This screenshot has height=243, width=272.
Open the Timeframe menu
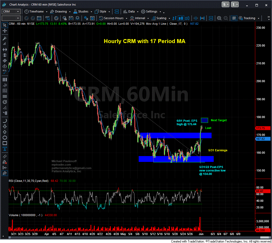(36, 12)
